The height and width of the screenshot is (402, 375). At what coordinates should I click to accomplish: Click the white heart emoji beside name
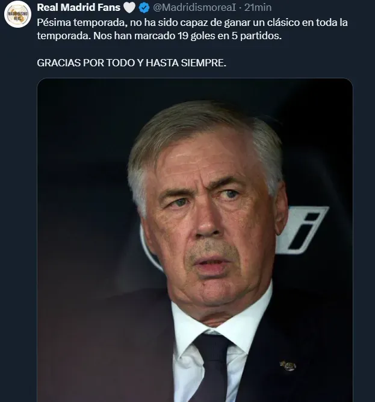coord(129,8)
